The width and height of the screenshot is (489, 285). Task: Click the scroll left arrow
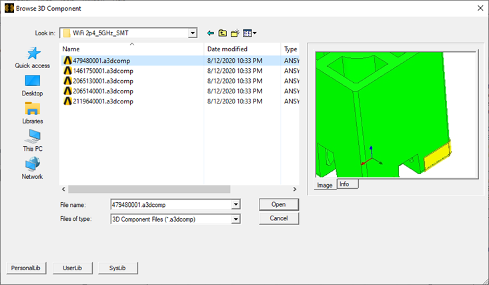coord(63,189)
